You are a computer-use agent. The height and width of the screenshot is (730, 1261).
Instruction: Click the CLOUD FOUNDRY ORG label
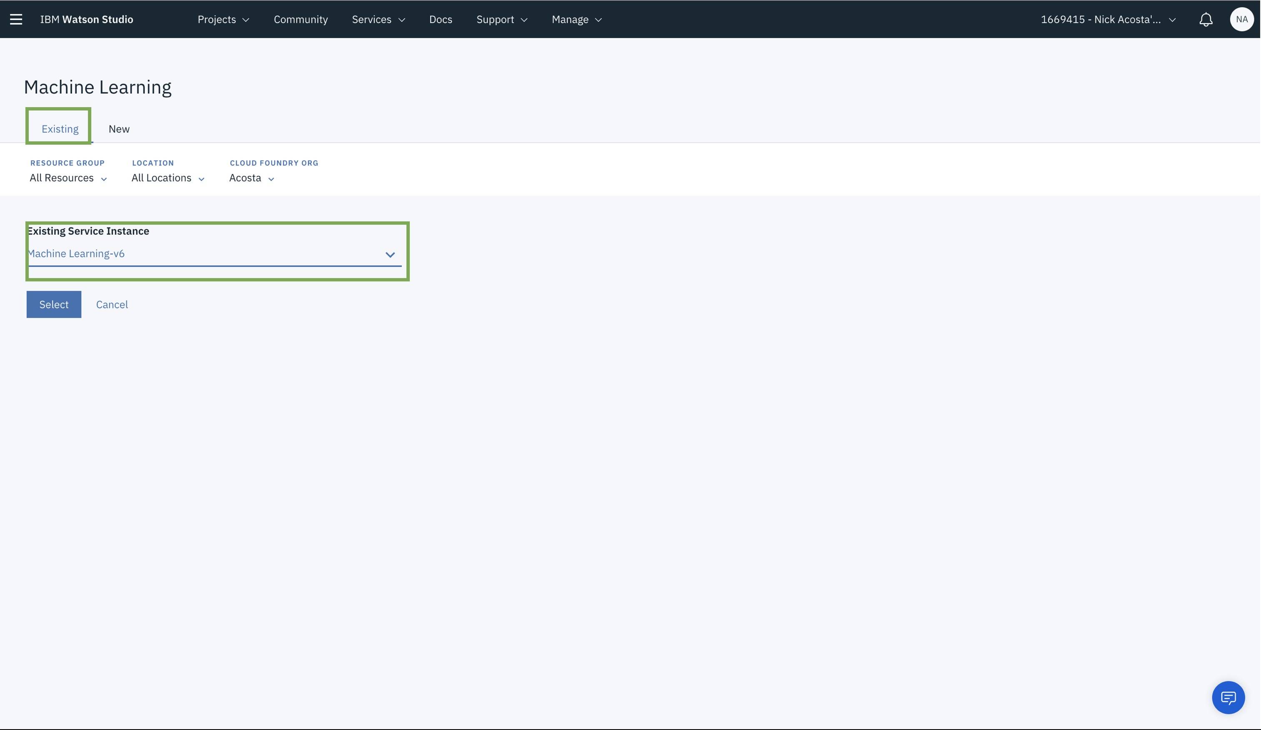point(274,163)
